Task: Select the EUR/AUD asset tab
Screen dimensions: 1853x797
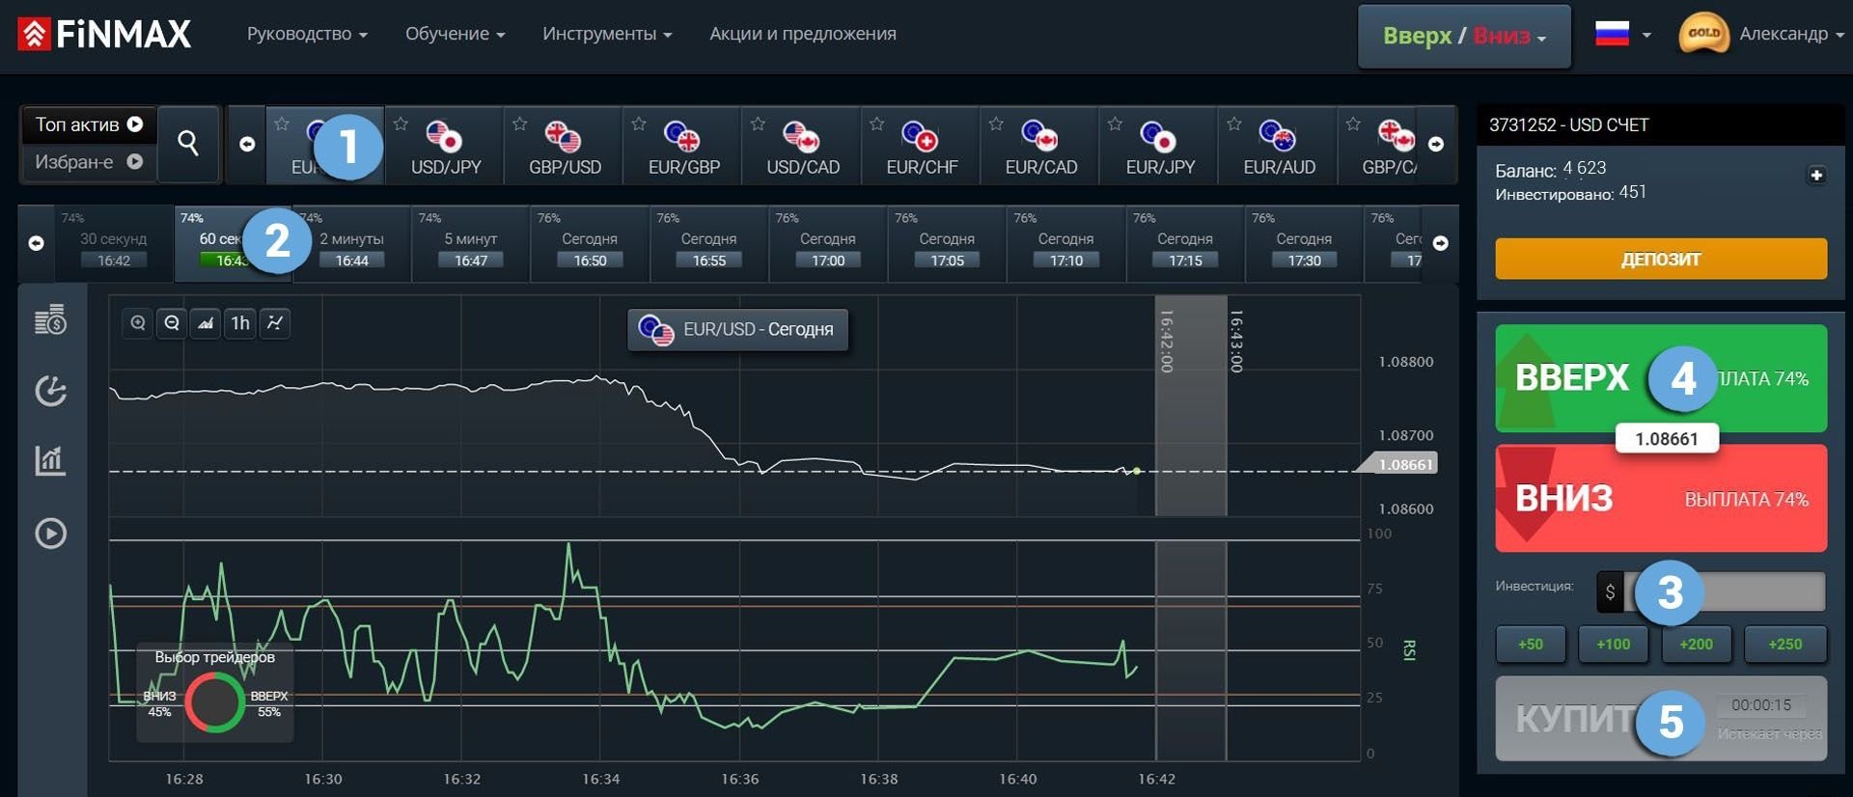Action: click(x=1279, y=145)
